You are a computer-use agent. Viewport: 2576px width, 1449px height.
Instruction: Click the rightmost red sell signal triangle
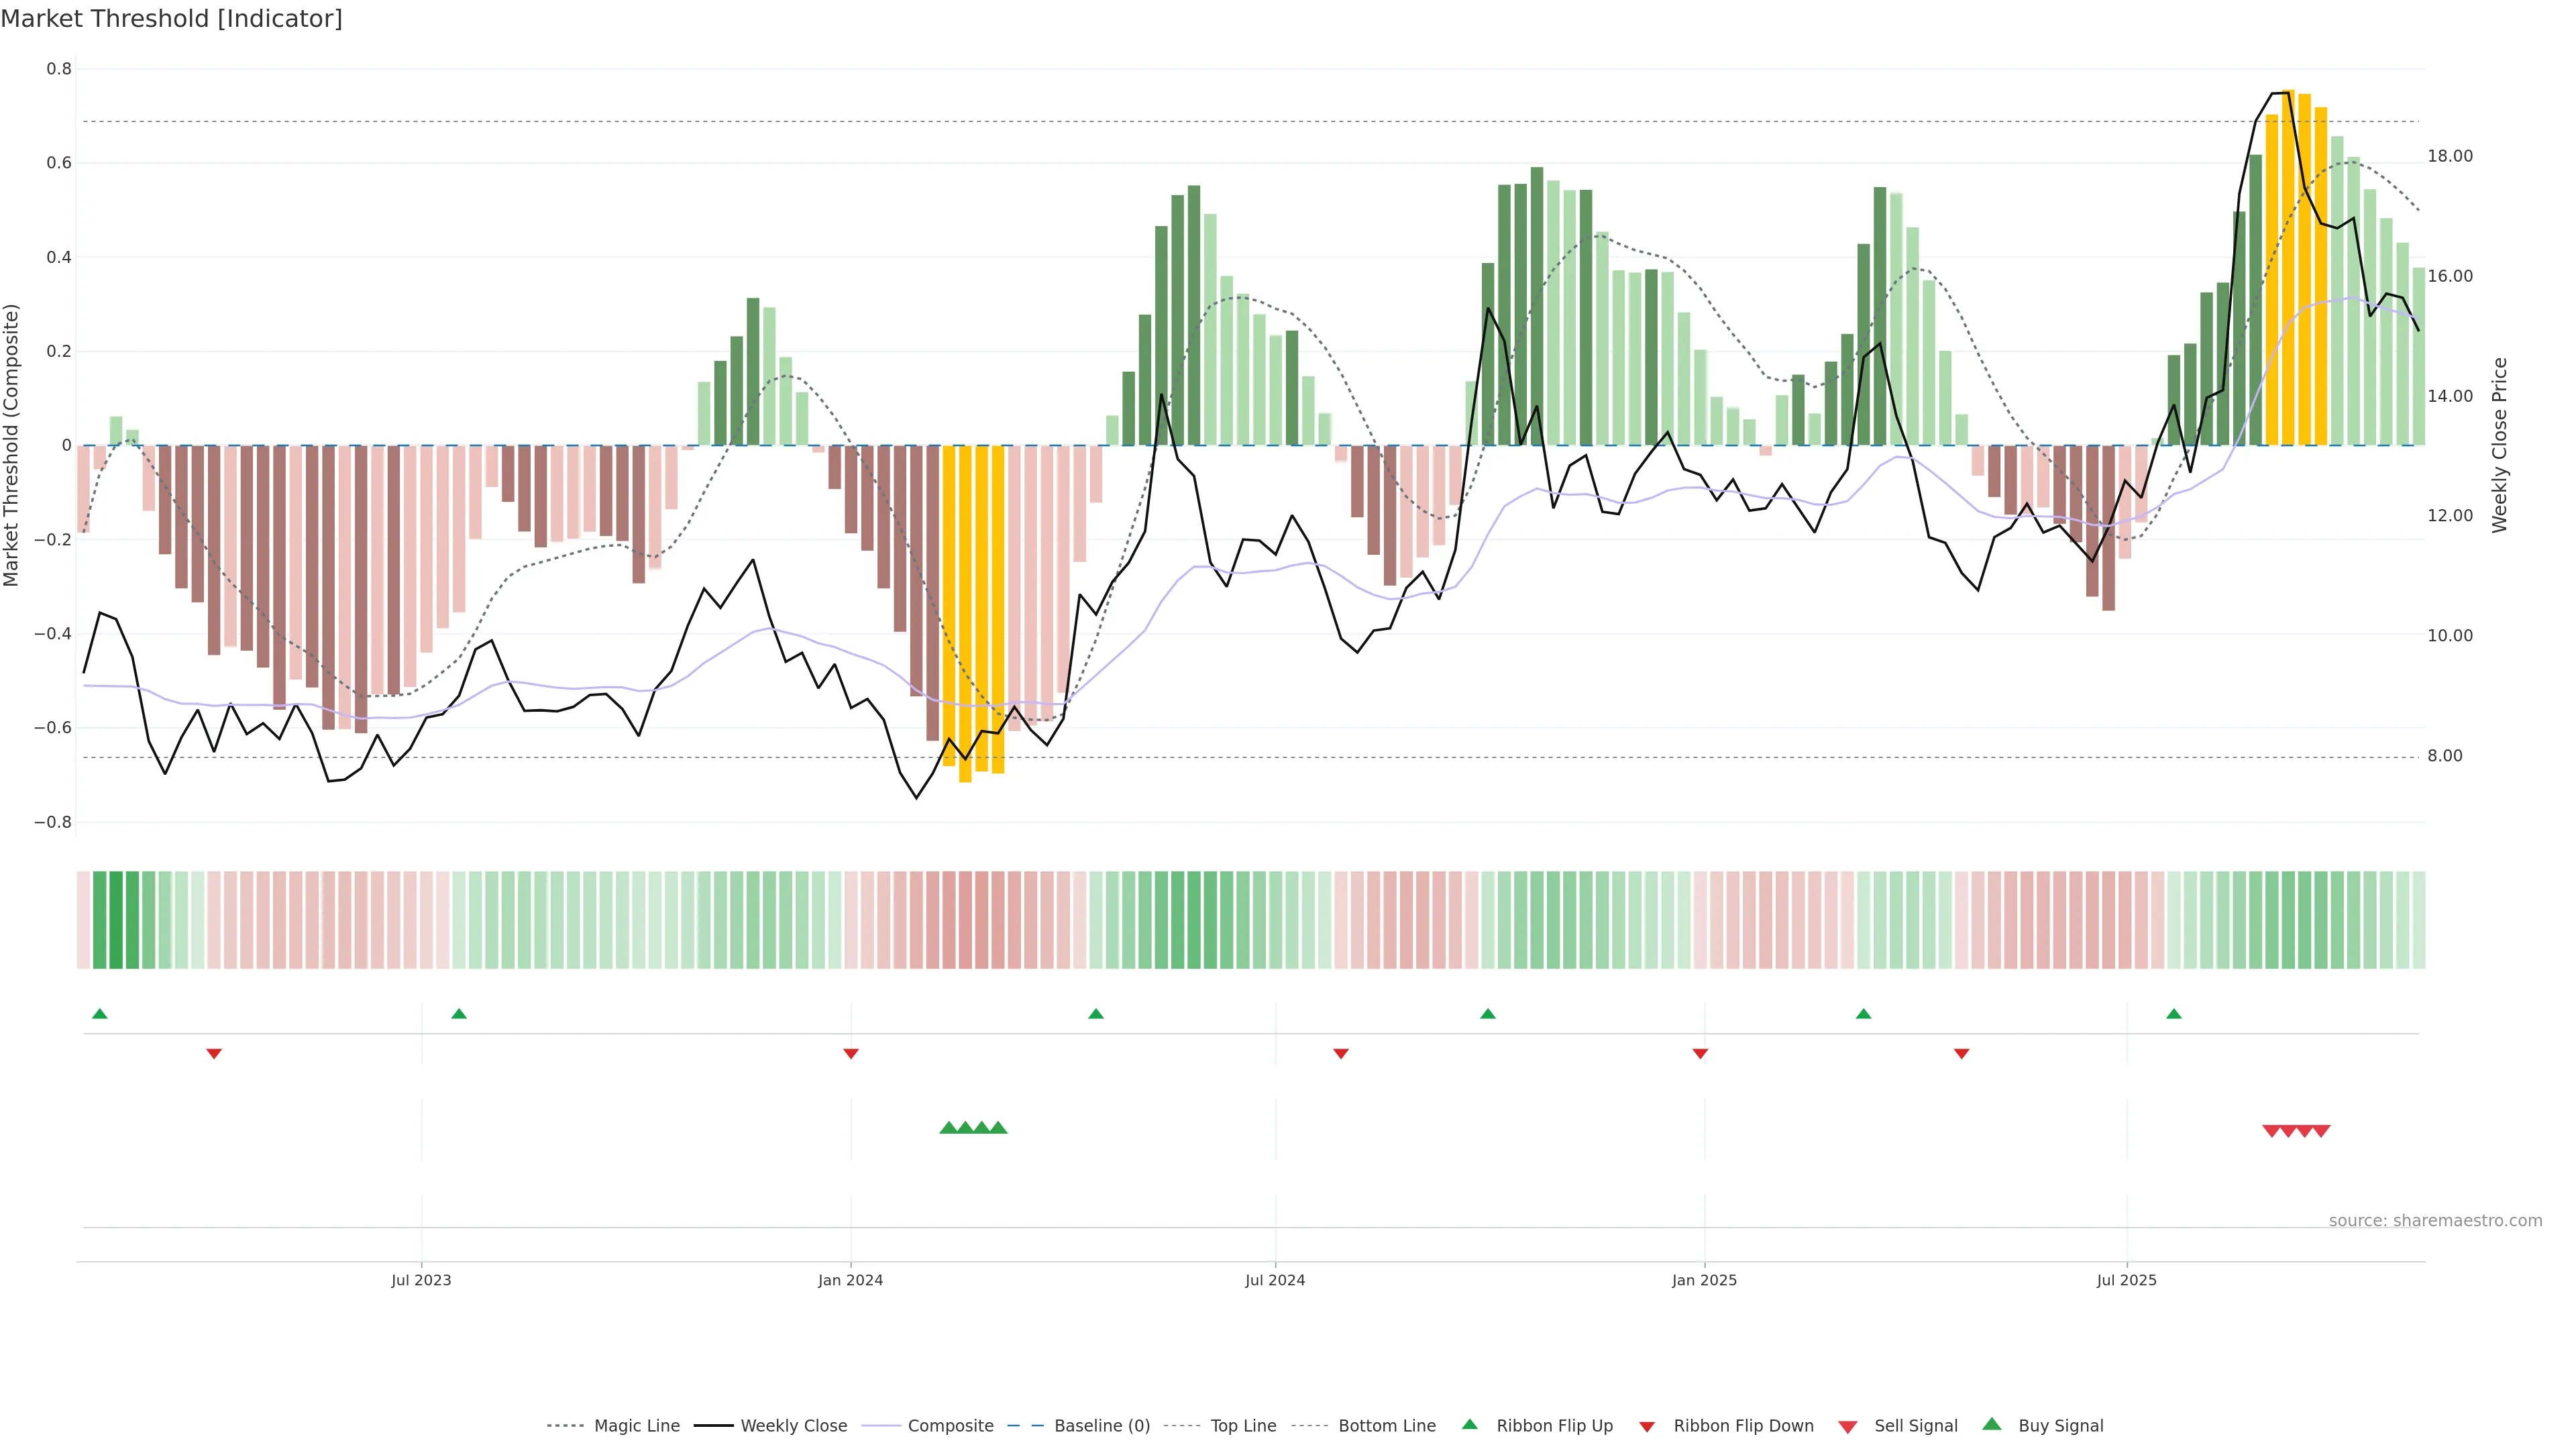pos(2321,1131)
